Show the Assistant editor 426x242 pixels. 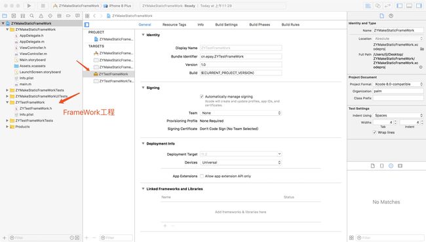378,6
